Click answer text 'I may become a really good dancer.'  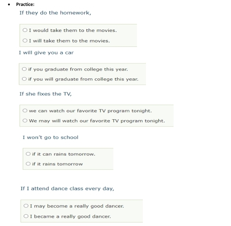(x=77, y=206)
